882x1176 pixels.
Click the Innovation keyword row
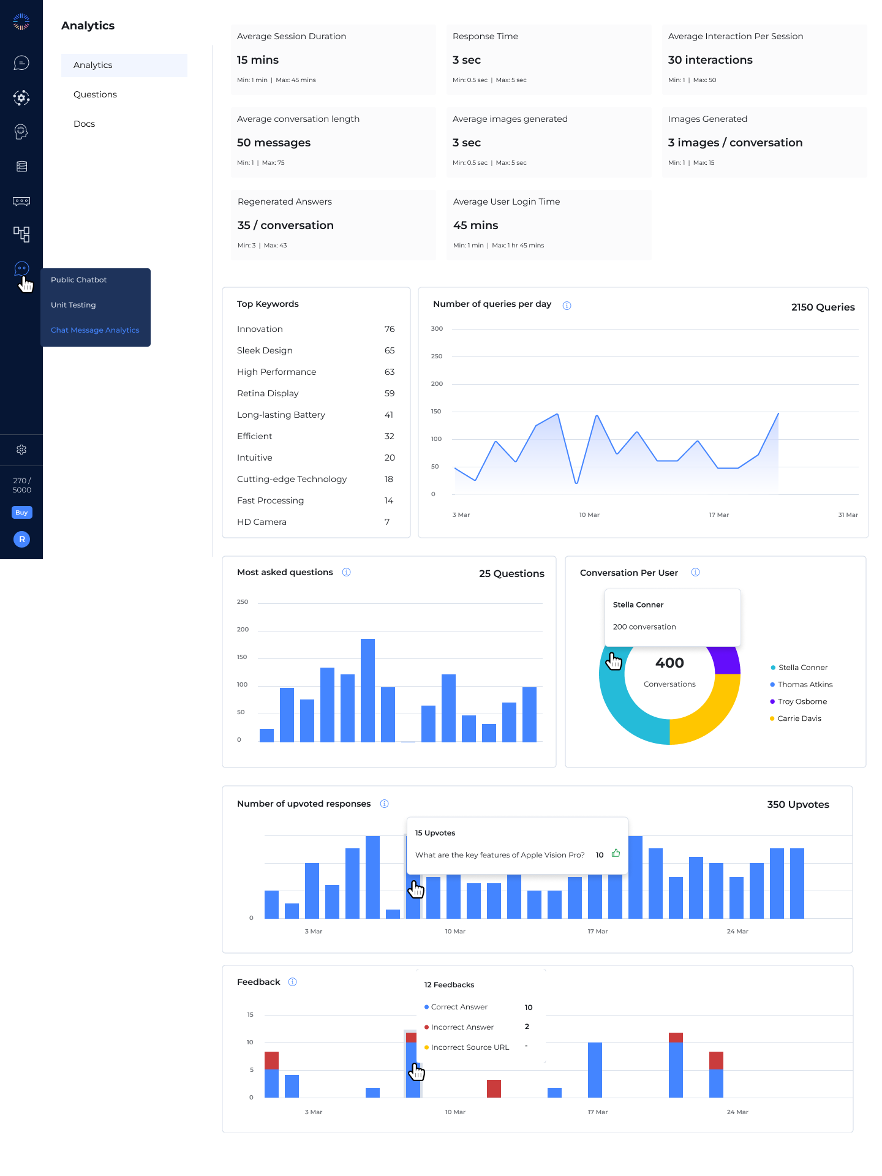(x=316, y=329)
